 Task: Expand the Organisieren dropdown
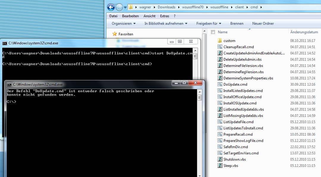(124, 24)
